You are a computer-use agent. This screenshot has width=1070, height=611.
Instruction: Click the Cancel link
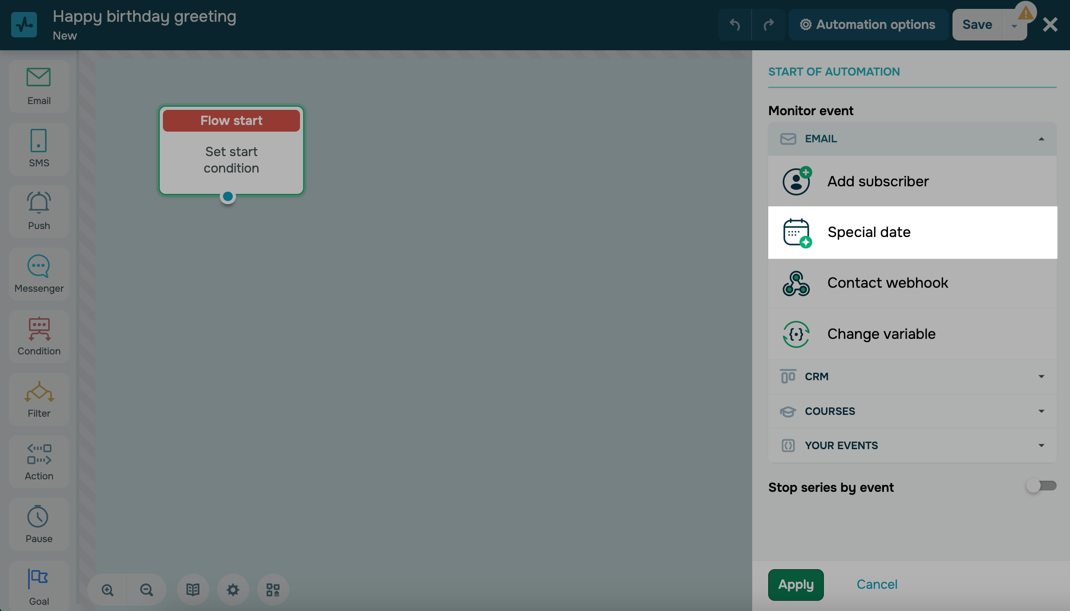pos(876,584)
